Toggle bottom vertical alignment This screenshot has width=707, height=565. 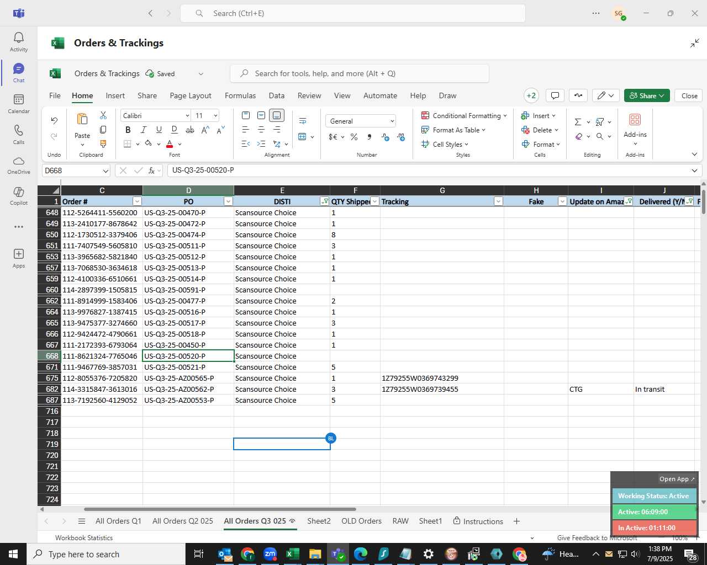277,115
